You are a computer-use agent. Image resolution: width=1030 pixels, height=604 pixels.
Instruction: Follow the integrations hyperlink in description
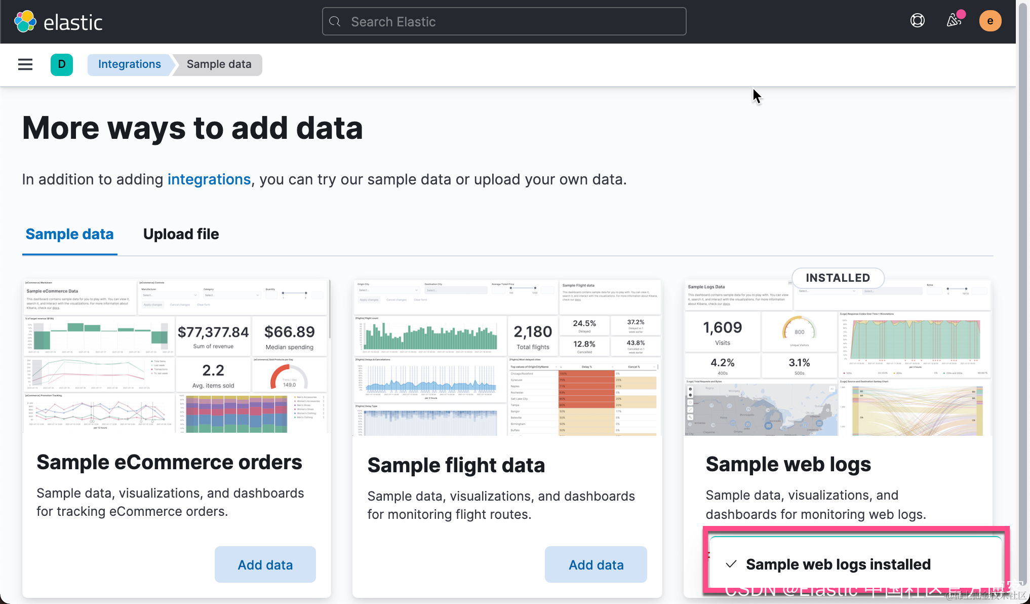click(209, 179)
